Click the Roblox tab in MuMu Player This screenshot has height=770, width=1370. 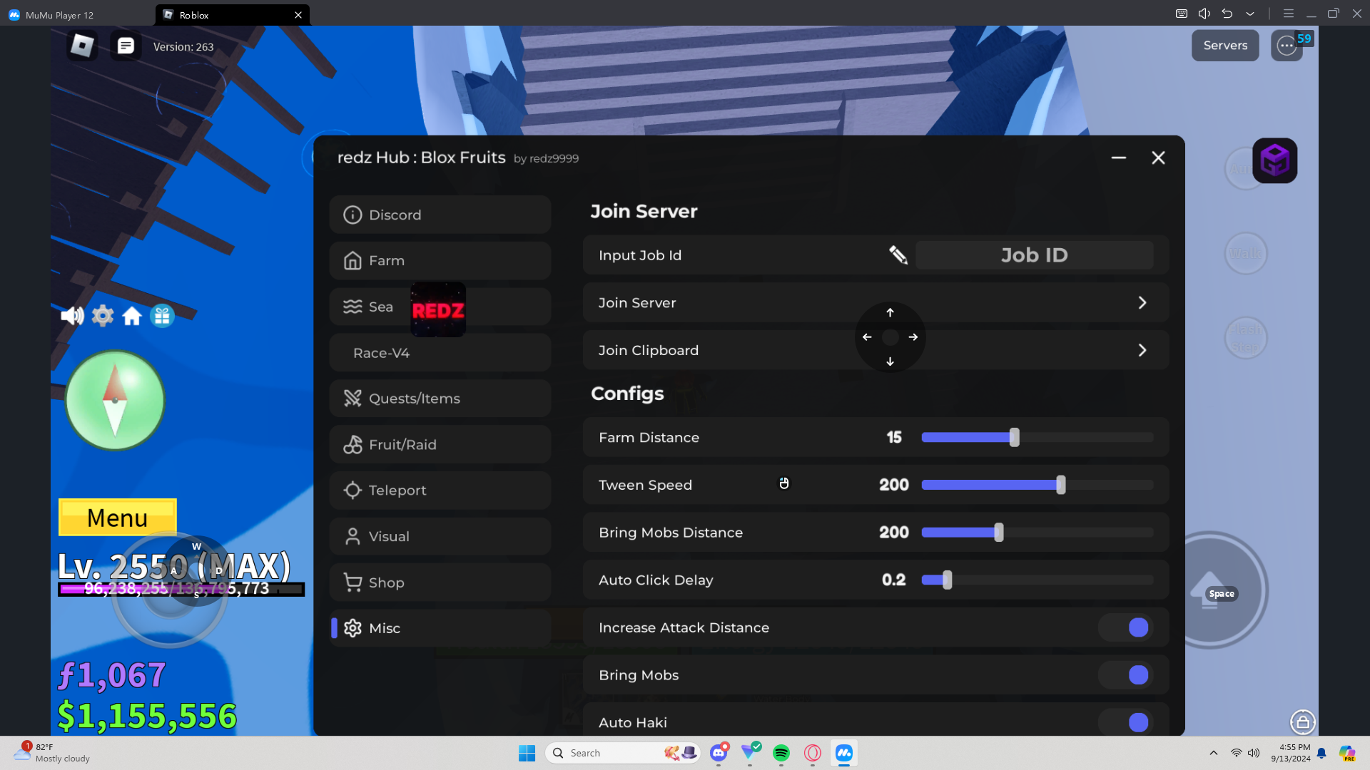[232, 14]
